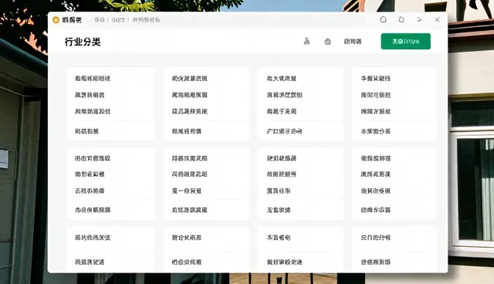Click the orange circular app logo
The width and height of the screenshot is (494, 284).
[56, 20]
